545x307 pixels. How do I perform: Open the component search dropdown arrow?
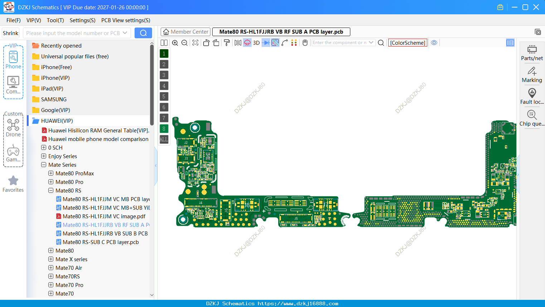coord(371,43)
